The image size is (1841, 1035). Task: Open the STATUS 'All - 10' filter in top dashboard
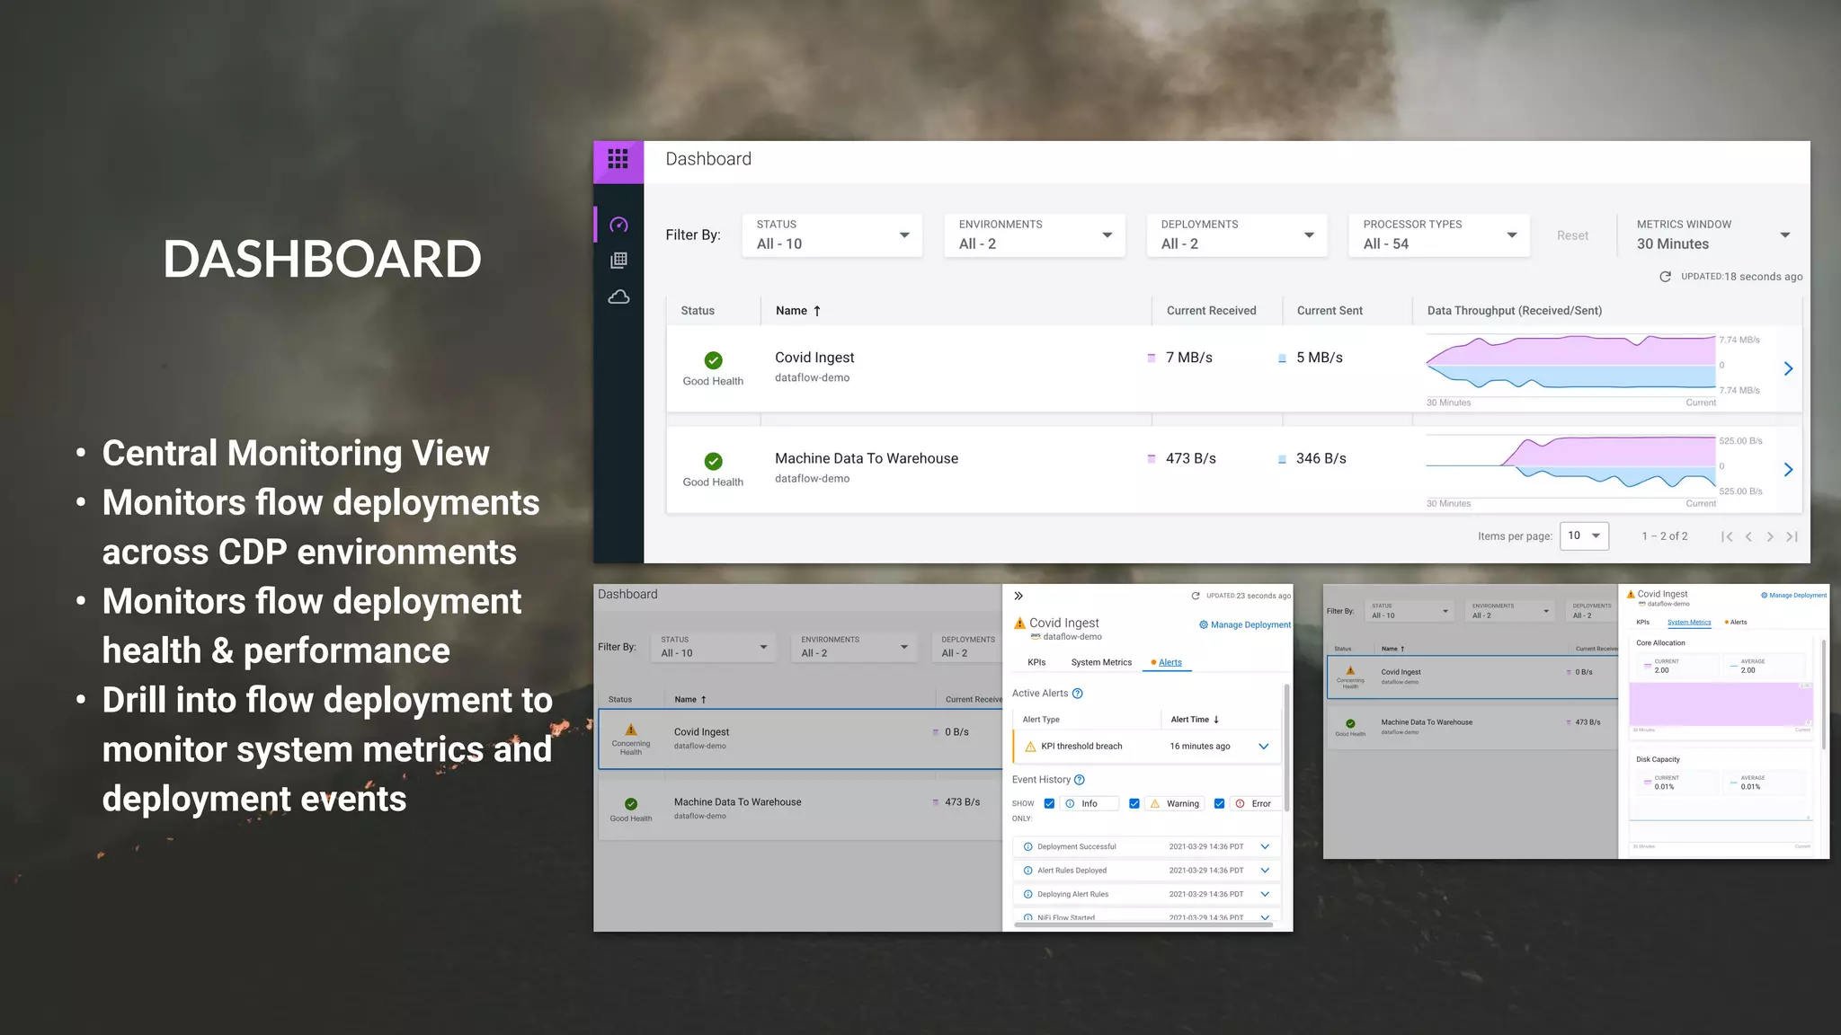tap(832, 234)
